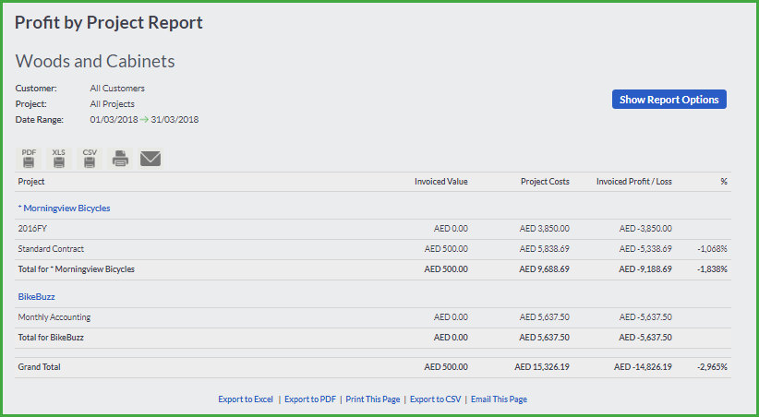The height and width of the screenshot is (417, 759).
Task: Click the Export to Excel link
Action: coord(246,399)
